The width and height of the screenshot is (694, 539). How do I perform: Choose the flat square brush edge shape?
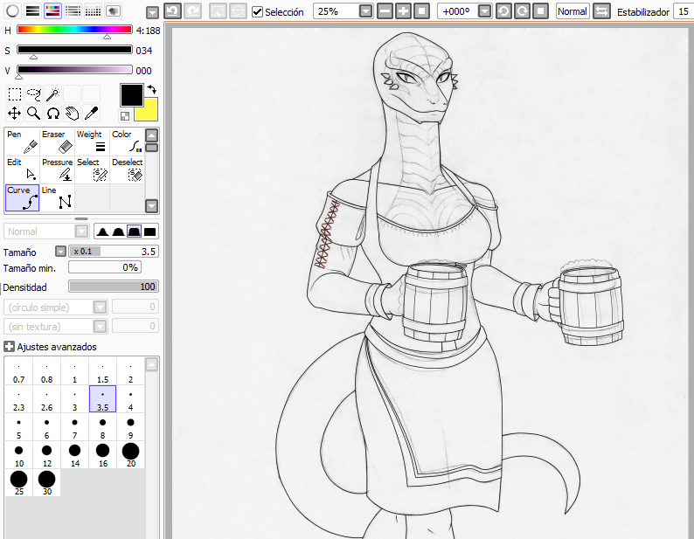click(150, 231)
